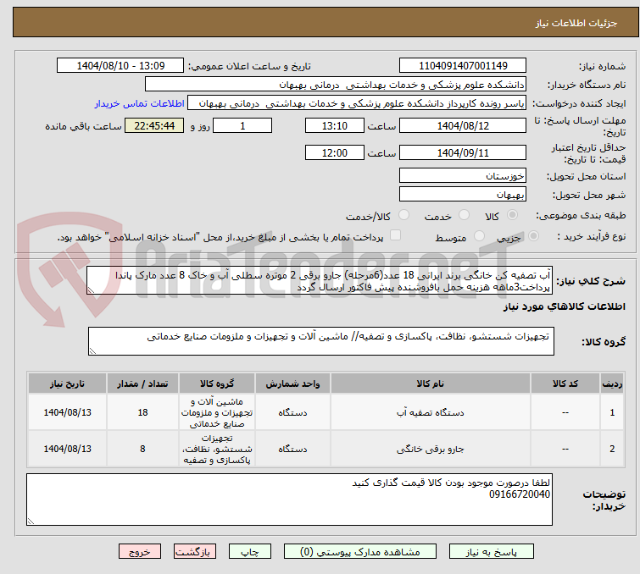Select the "متوسط" purchase type radio
This screenshot has width=640, height=574.
tap(481, 238)
